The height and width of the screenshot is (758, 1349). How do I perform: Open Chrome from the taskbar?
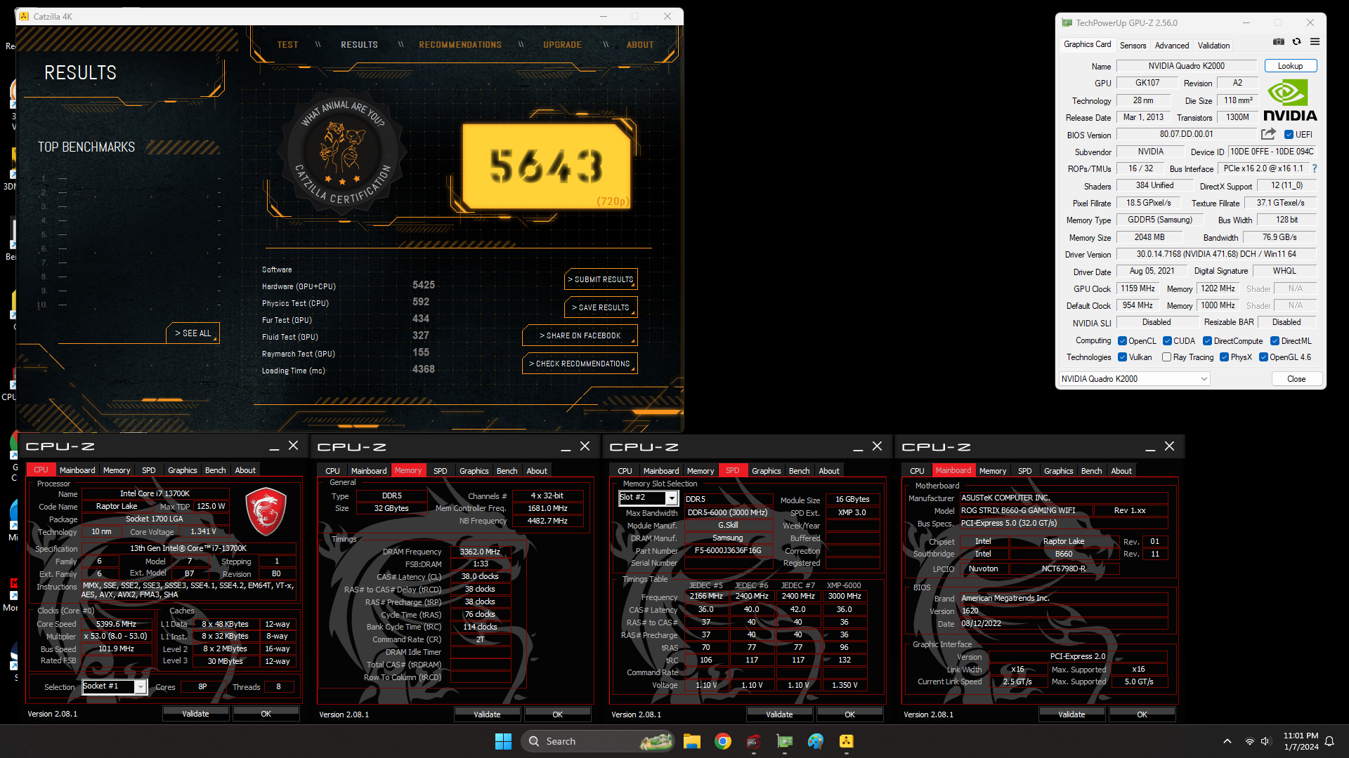pyautogui.click(x=723, y=741)
